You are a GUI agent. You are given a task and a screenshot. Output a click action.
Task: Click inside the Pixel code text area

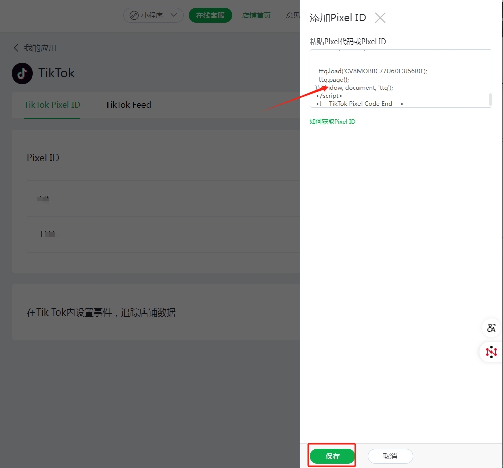click(x=401, y=79)
